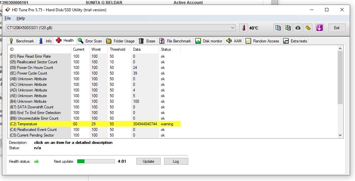The width and height of the screenshot is (355, 181).
Task: Select the (C4) Reallocated Event Count row
Action: coord(94,130)
